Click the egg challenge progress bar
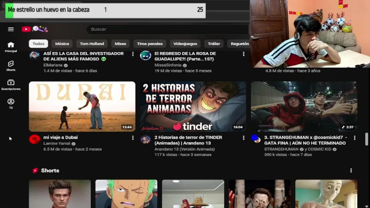The image size is (370, 208). pos(105,11)
